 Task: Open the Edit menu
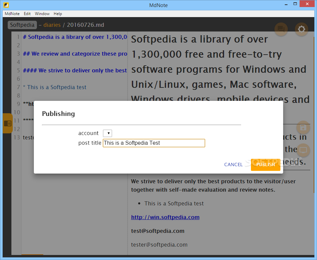[27, 13]
